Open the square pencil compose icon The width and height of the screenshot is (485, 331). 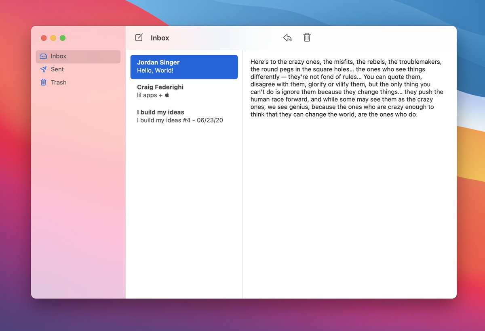point(139,37)
